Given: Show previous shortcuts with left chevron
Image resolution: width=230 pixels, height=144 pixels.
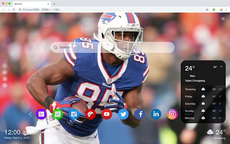Looking at the screenshot, I should (31, 114).
